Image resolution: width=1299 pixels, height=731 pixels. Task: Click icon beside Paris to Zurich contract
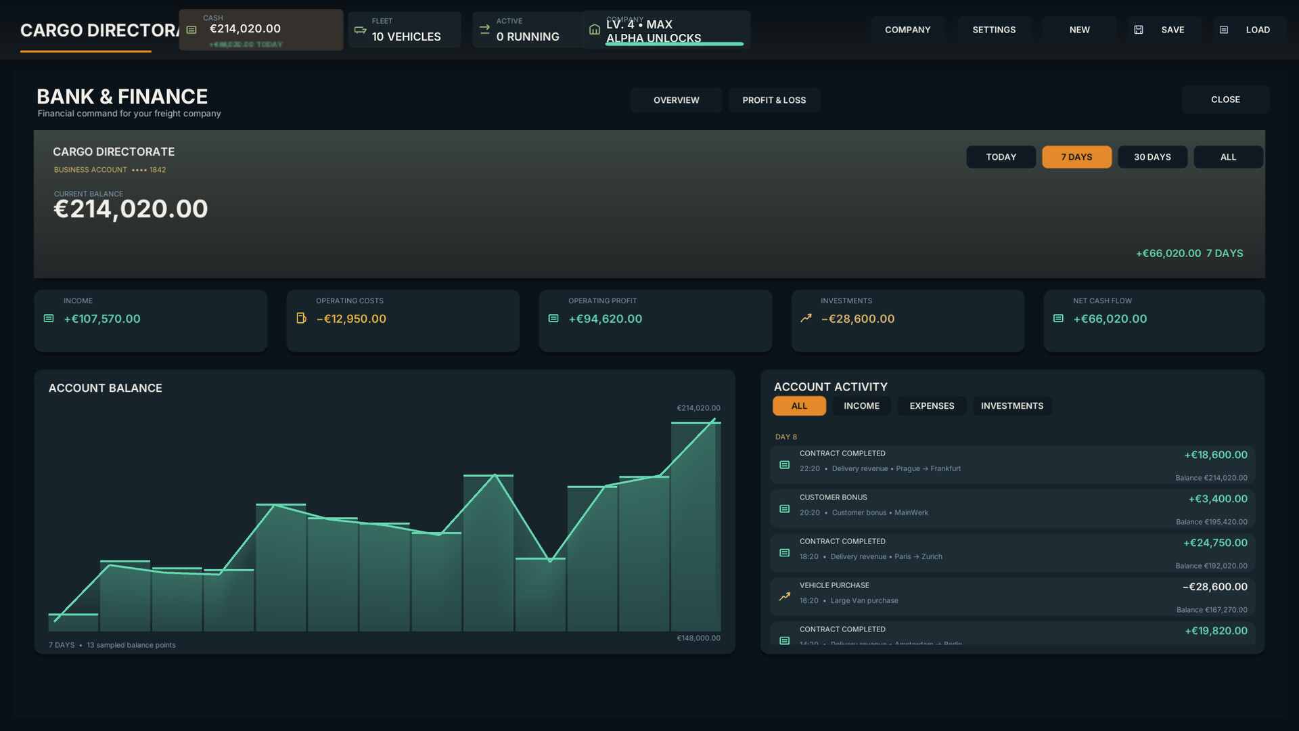[785, 553]
